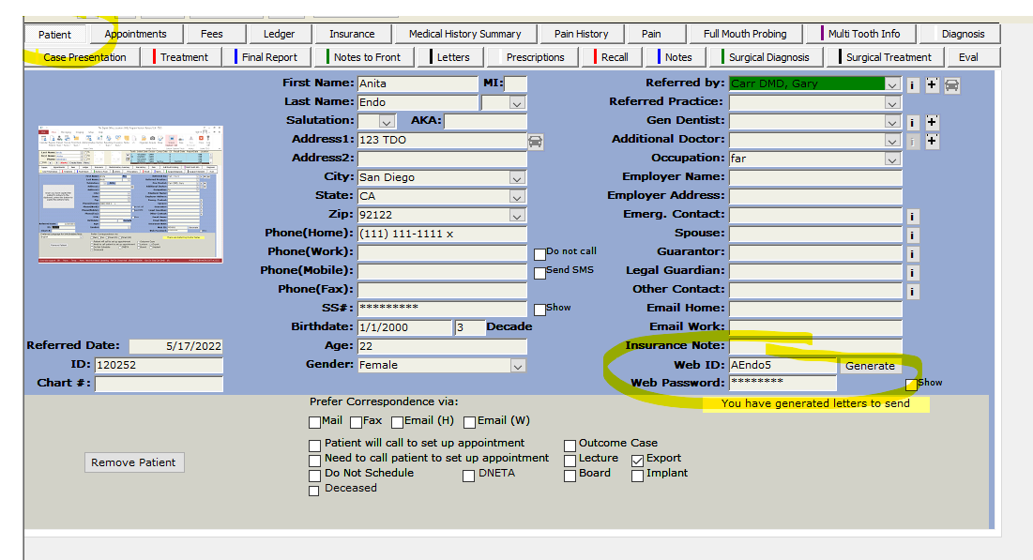Open the Medical History Summary tab
The height and width of the screenshot is (560, 1033).
(x=464, y=34)
